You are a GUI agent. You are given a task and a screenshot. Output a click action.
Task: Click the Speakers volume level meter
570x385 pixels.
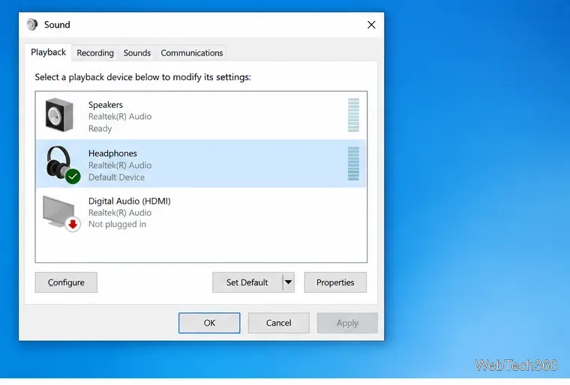point(353,115)
